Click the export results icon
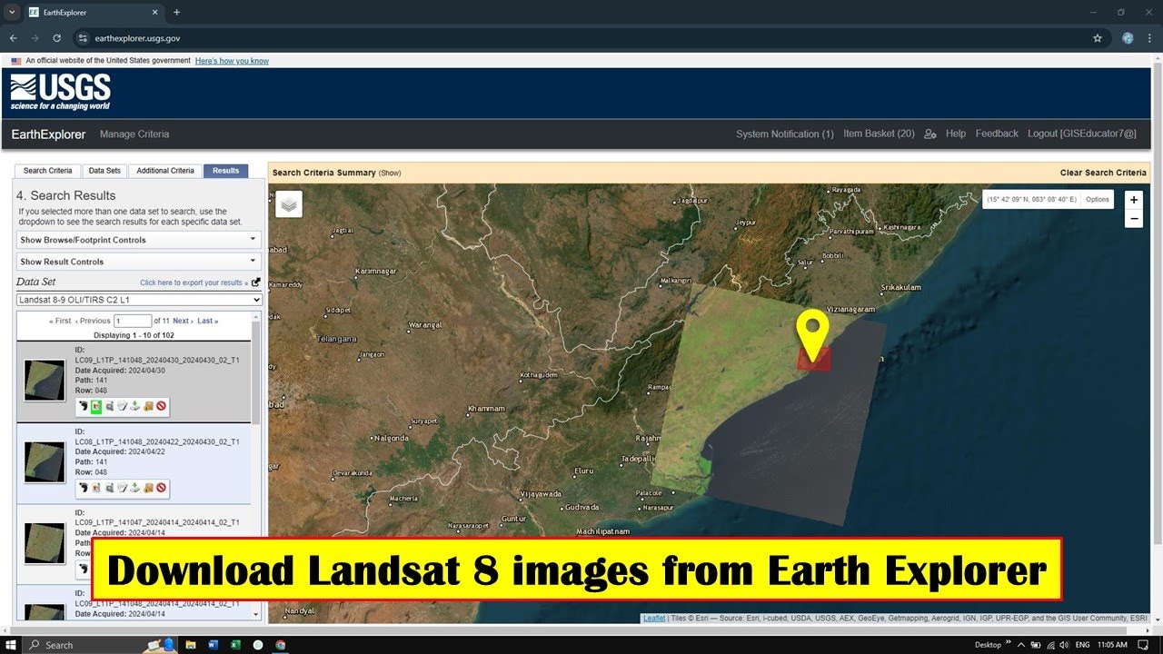1163x654 pixels. 255,282
